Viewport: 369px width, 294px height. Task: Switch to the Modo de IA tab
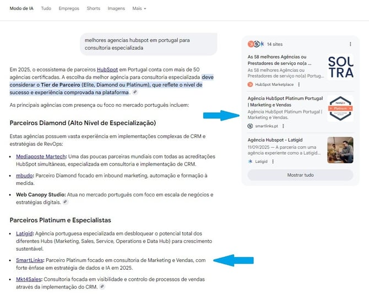point(21,8)
